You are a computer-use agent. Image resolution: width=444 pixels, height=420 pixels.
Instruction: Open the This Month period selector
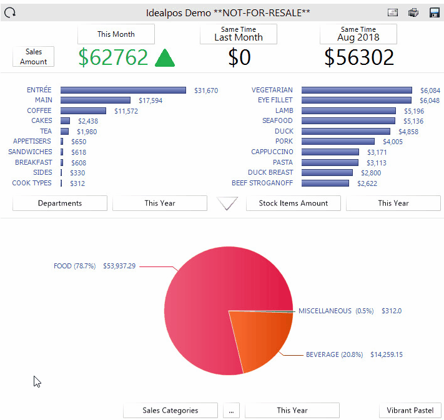(x=116, y=34)
